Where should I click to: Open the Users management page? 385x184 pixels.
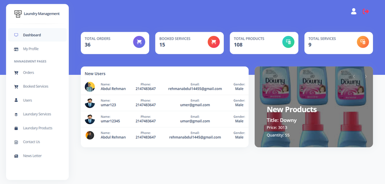pos(38,100)
